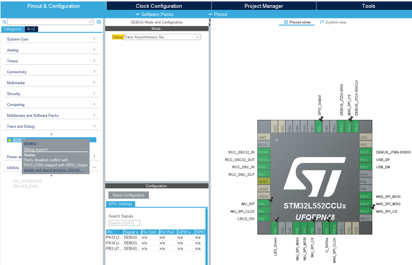Switch to the A->Z tab
The width and height of the screenshot is (412, 265).
31,29
